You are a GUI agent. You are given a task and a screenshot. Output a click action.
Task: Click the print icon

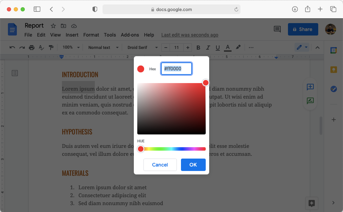[x=31, y=47]
